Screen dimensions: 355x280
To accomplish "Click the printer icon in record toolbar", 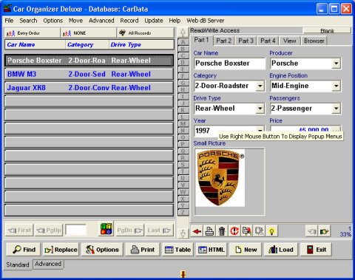I will coord(209,231).
